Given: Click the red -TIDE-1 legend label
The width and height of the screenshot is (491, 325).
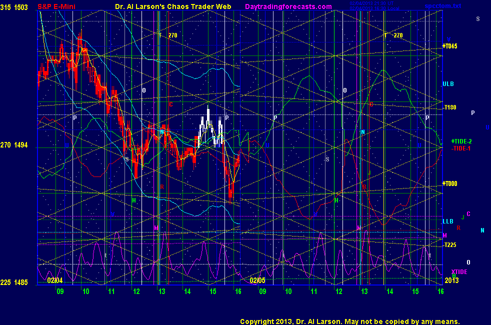Looking at the screenshot, I should coord(461,148).
